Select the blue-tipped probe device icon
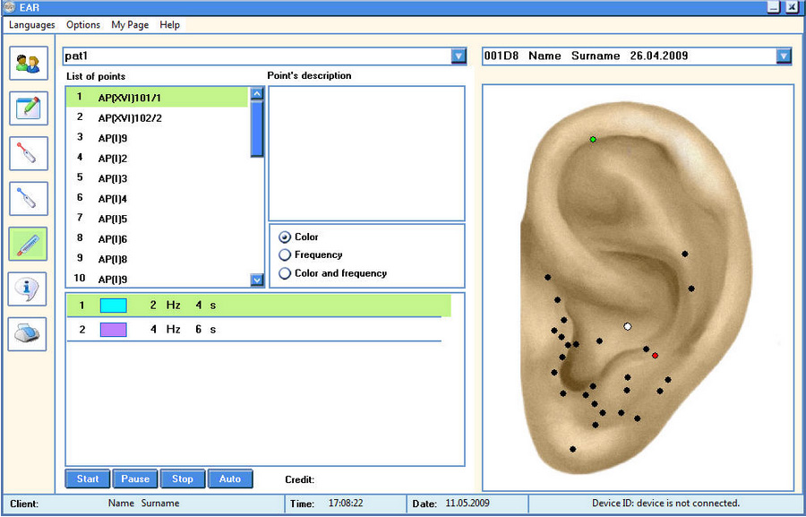The width and height of the screenshot is (806, 517). click(x=28, y=198)
